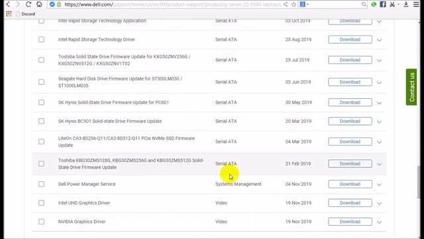Go forward using the browser forward arrow
Viewport: 424px width, 239px height.
point(18,4)
